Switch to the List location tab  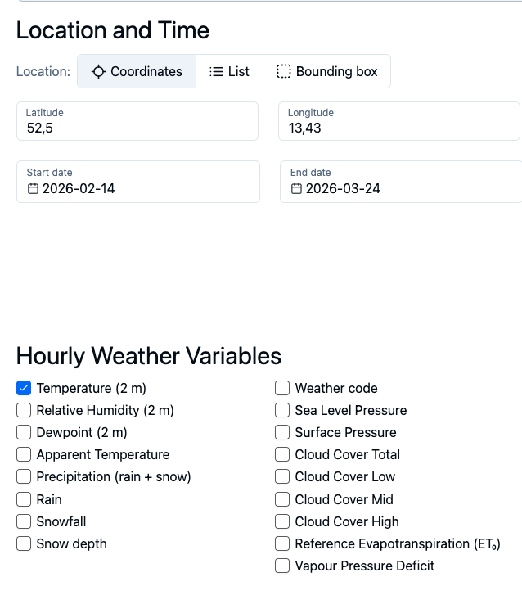[229, 71]
